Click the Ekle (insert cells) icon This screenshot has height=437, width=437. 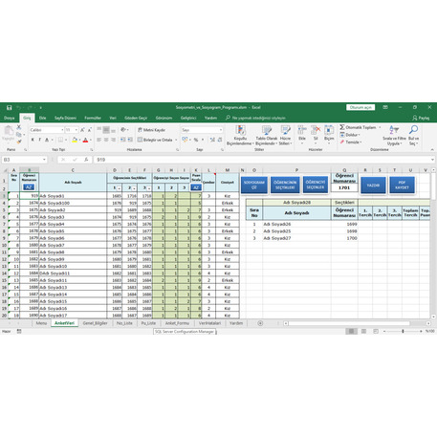pos(302,130)
